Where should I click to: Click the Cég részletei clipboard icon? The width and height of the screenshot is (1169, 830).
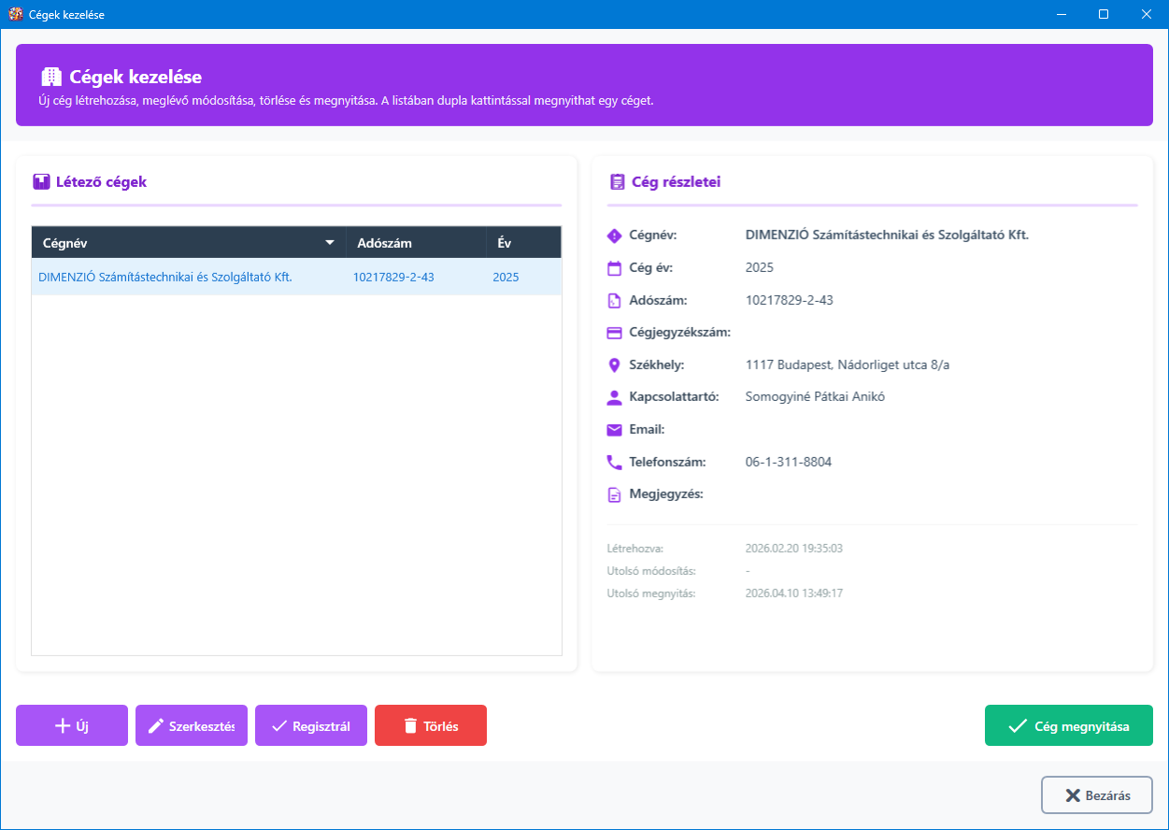617,182
